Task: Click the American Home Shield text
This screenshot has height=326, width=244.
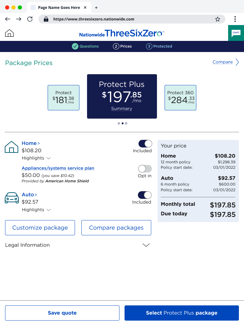Action: [x=67, y=181]
